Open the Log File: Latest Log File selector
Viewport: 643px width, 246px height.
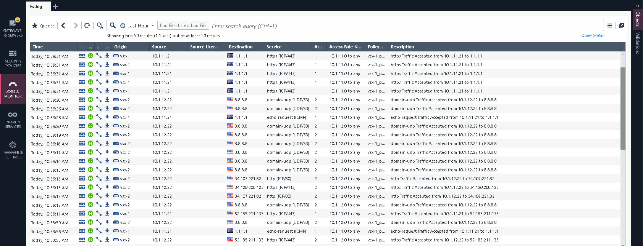pos(183,26)
